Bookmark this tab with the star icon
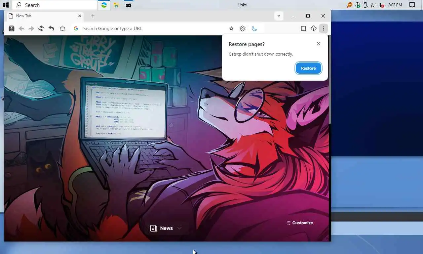This screenshot has width=423, height=254. pyautogui.click(x=231, y=28)
